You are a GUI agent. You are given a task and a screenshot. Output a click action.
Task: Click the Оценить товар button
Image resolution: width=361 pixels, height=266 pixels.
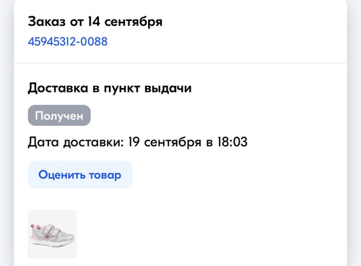click(80, 175)
